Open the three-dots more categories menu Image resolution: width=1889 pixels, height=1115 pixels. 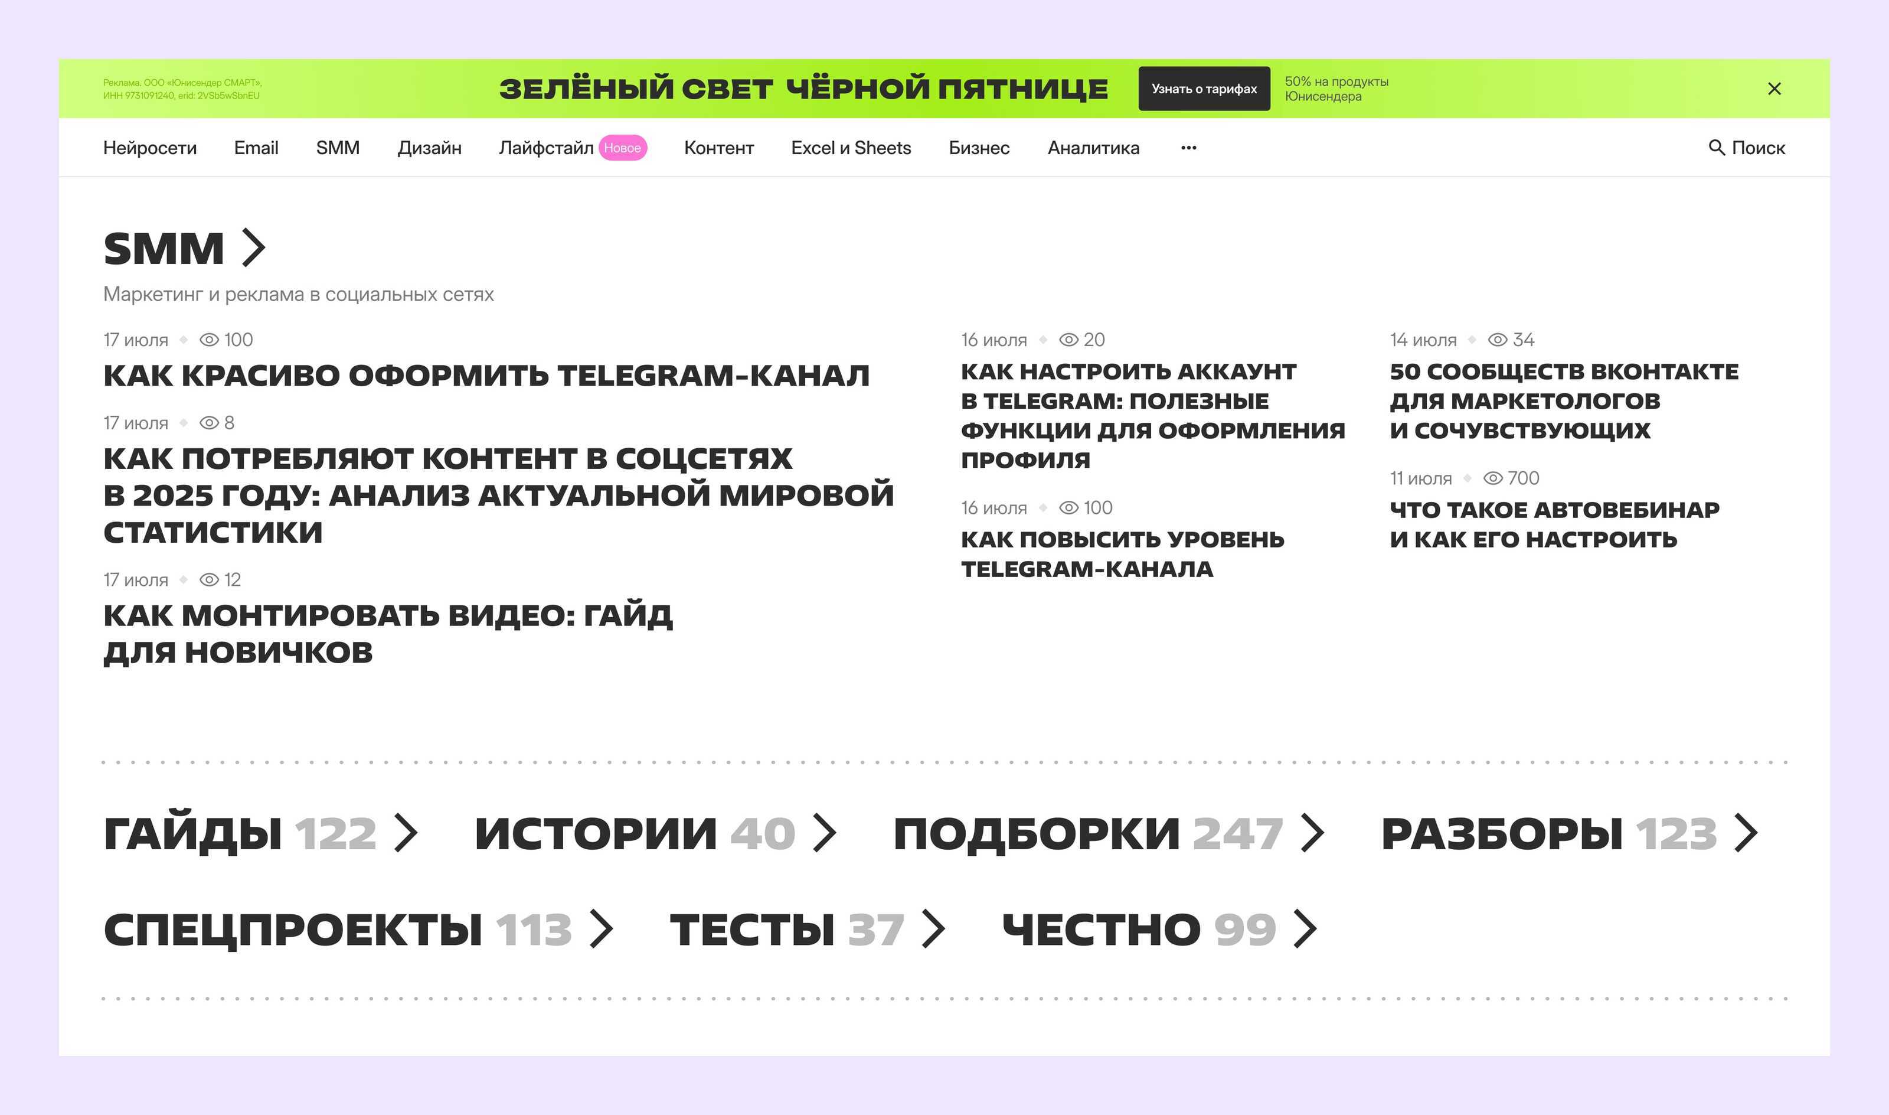[x=1188, y=148]
